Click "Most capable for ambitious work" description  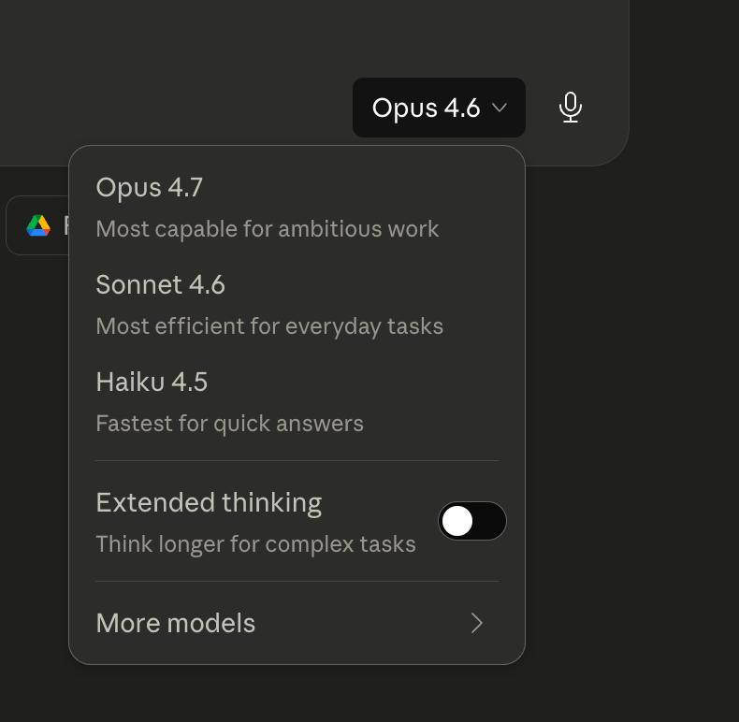pyautogui.click(x=267, y=229)
